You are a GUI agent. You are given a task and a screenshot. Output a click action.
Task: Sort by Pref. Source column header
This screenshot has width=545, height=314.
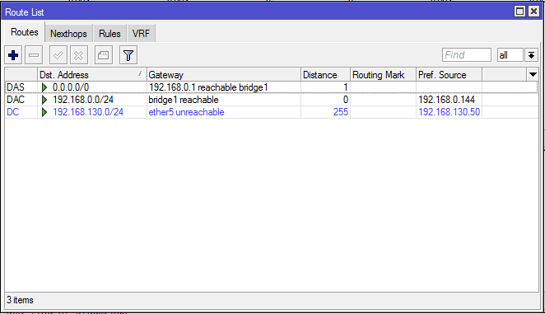point(449,74)
